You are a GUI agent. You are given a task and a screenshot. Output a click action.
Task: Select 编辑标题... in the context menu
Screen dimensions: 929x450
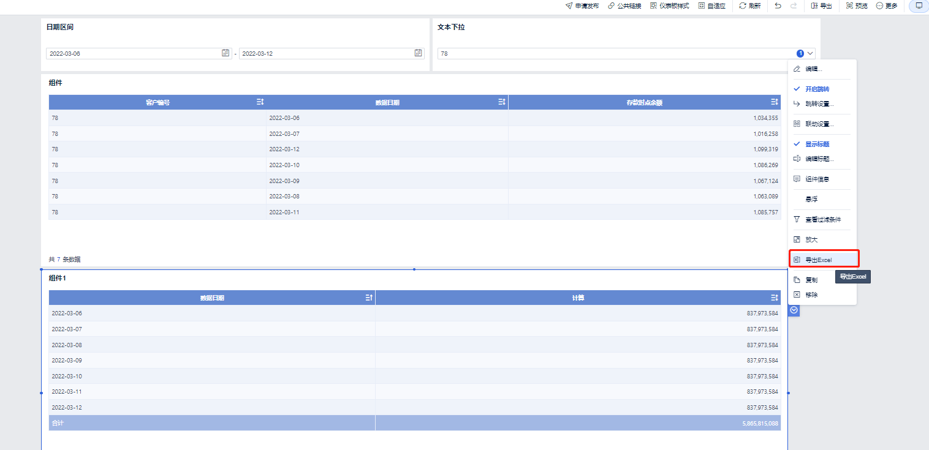[822, 159]
